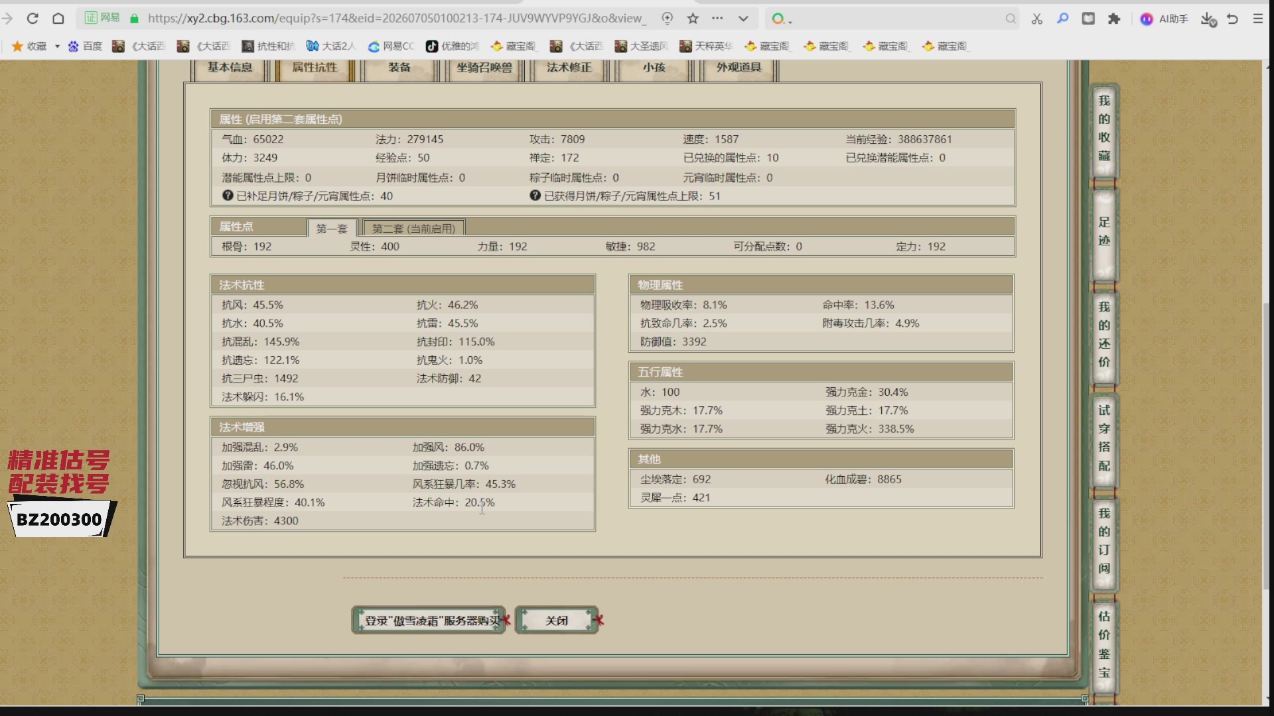Open the 外观道具 tab
Viewport: 1274px width, 716px height.
(x=739, y=68)
